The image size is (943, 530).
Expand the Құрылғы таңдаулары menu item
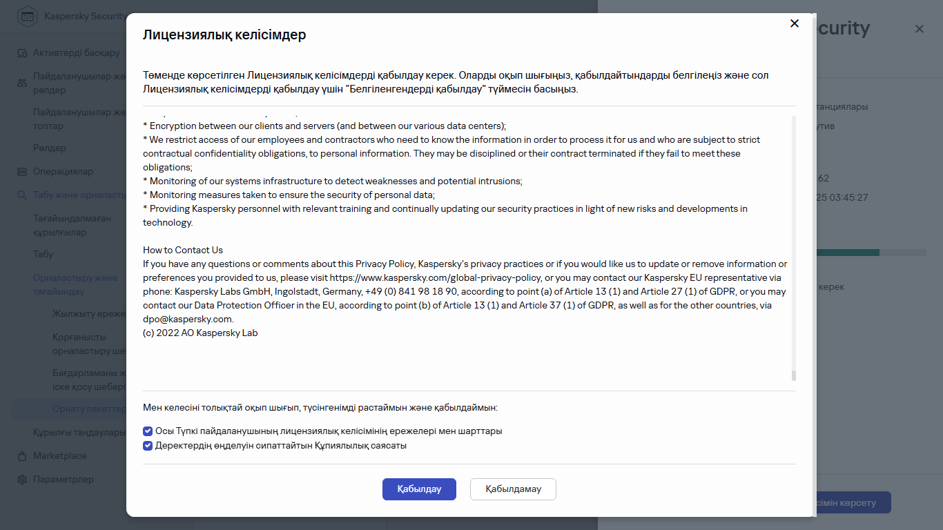point(79,433)
